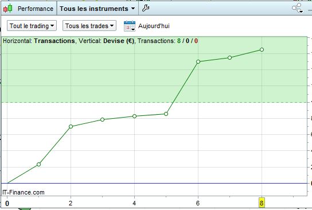Click the data point at transaction 3

(x=103, y=119)
